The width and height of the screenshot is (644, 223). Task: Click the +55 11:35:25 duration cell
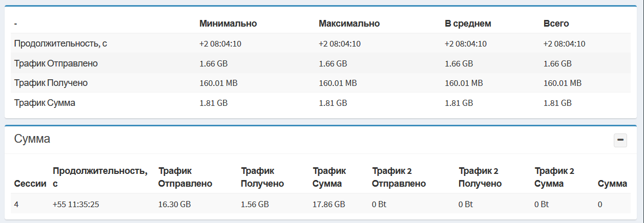76,205
